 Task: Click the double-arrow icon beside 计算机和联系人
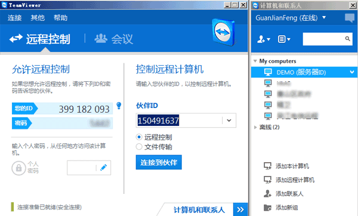pos(240,209)
